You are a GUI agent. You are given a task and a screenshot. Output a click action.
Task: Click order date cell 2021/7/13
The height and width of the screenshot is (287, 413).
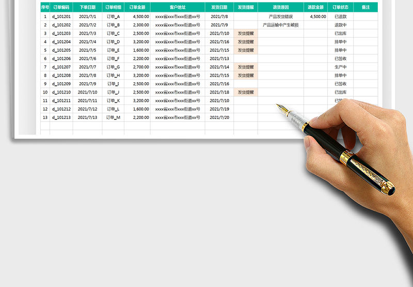pyautogui.click(x=87, y=117)
